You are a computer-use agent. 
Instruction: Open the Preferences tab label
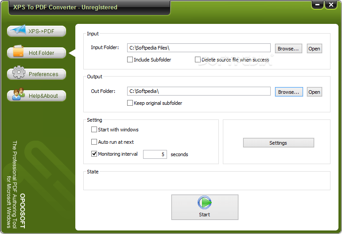point(43,74)
